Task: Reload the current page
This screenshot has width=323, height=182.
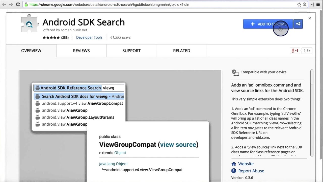Action: click(18, 5)
